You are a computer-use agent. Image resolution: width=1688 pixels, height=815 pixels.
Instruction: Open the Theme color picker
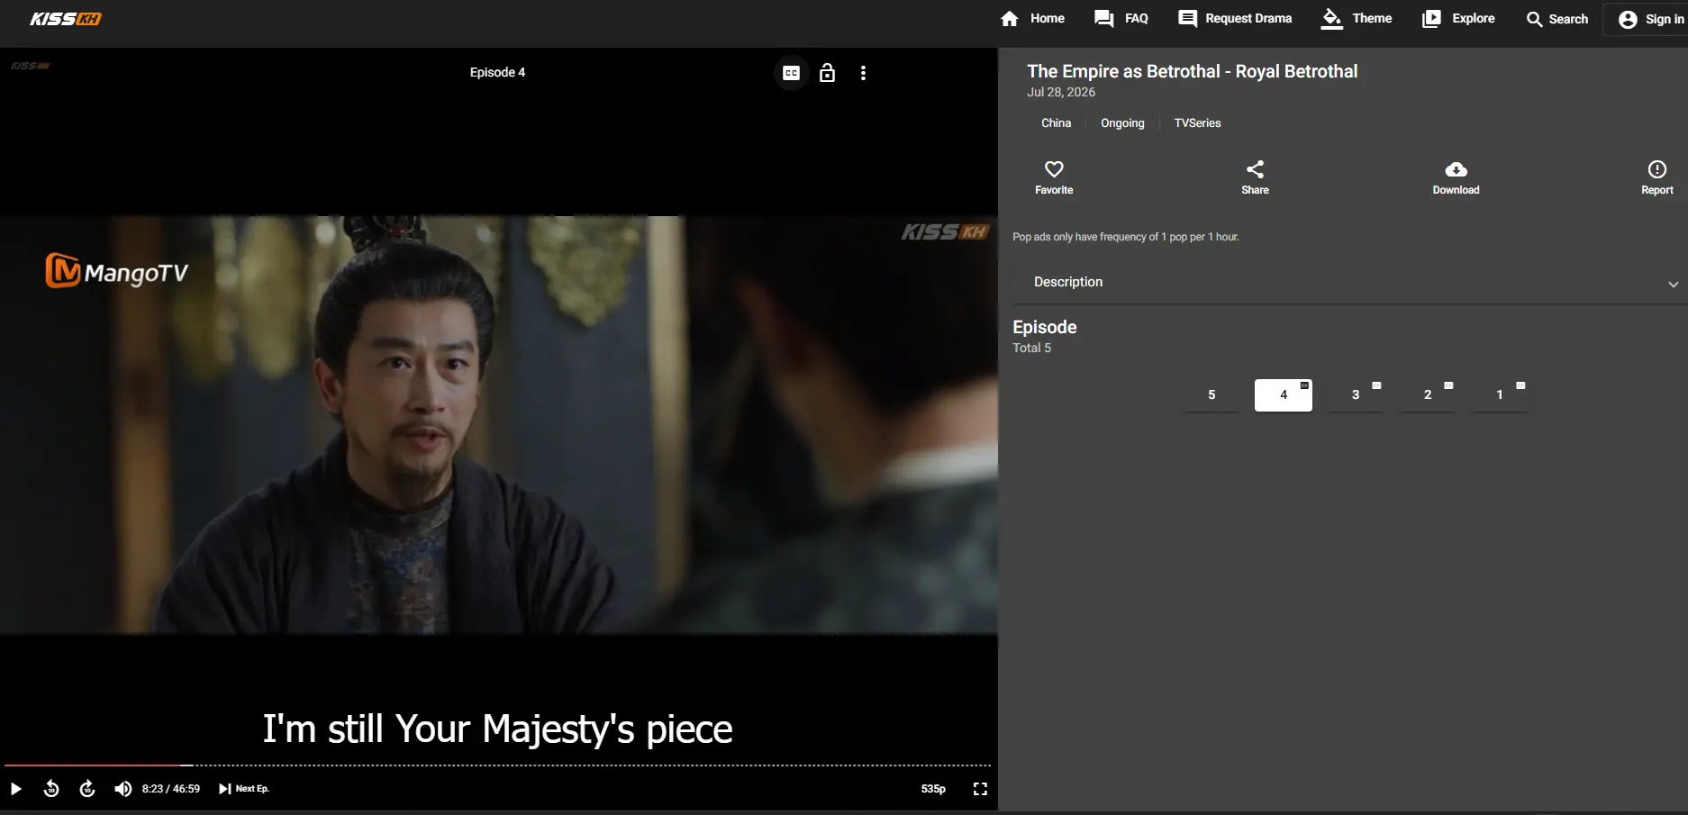coord(1357,18)
